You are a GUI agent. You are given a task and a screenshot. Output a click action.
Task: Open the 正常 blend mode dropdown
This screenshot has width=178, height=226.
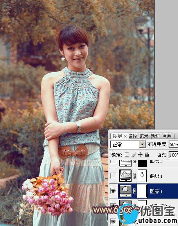(128, 144)
